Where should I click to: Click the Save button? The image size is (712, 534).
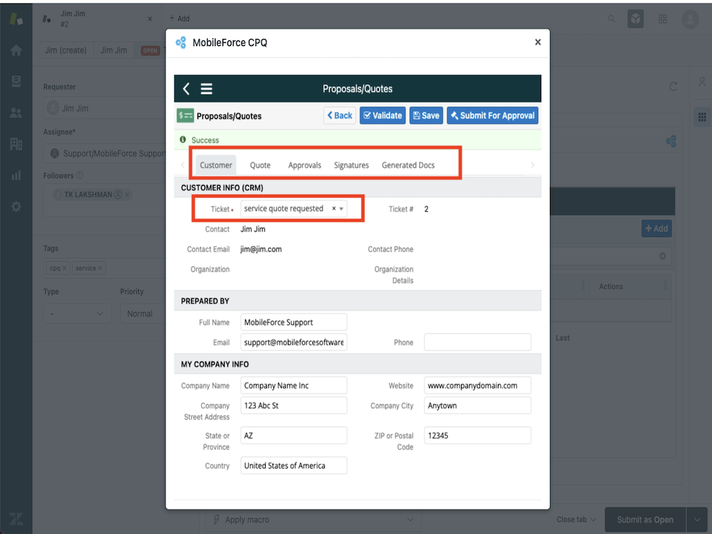tap(426, 115)
